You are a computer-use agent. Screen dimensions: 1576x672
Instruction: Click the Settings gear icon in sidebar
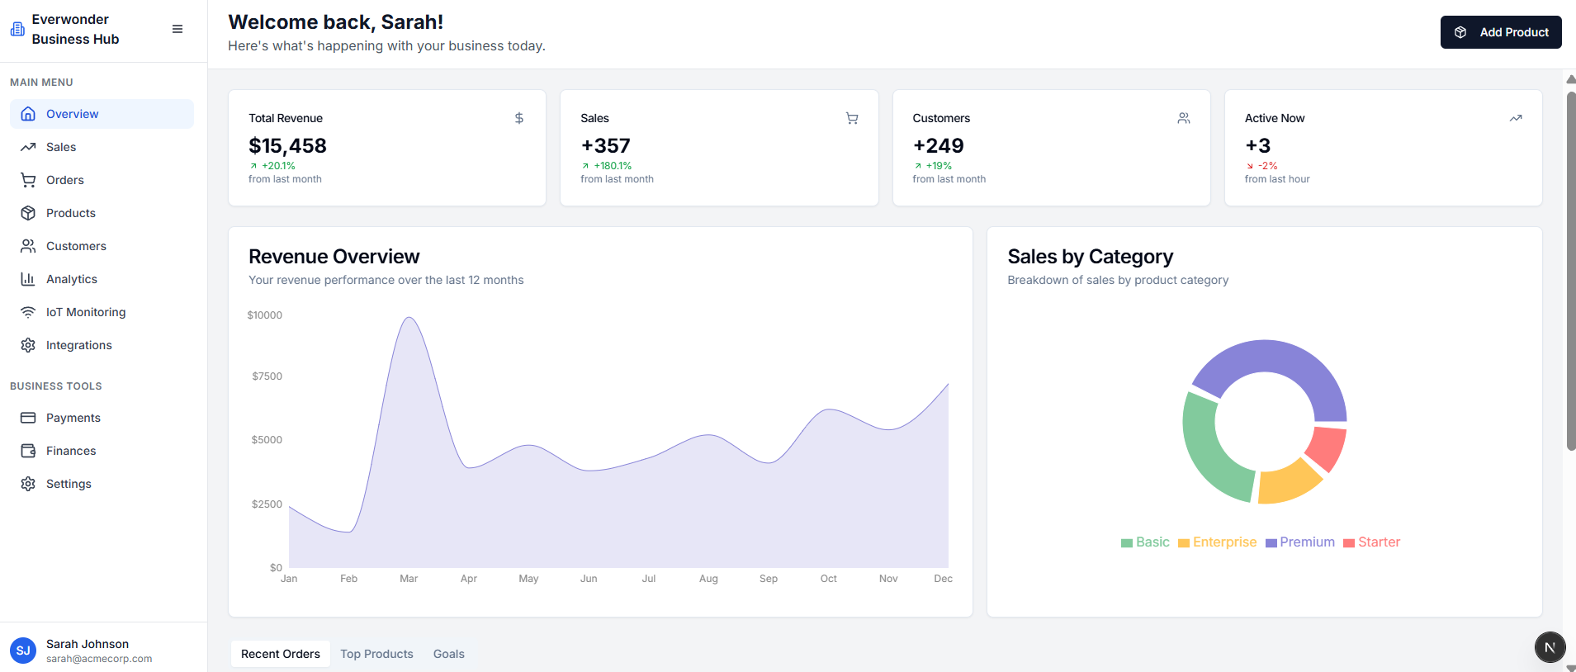[x=28, y=484]
